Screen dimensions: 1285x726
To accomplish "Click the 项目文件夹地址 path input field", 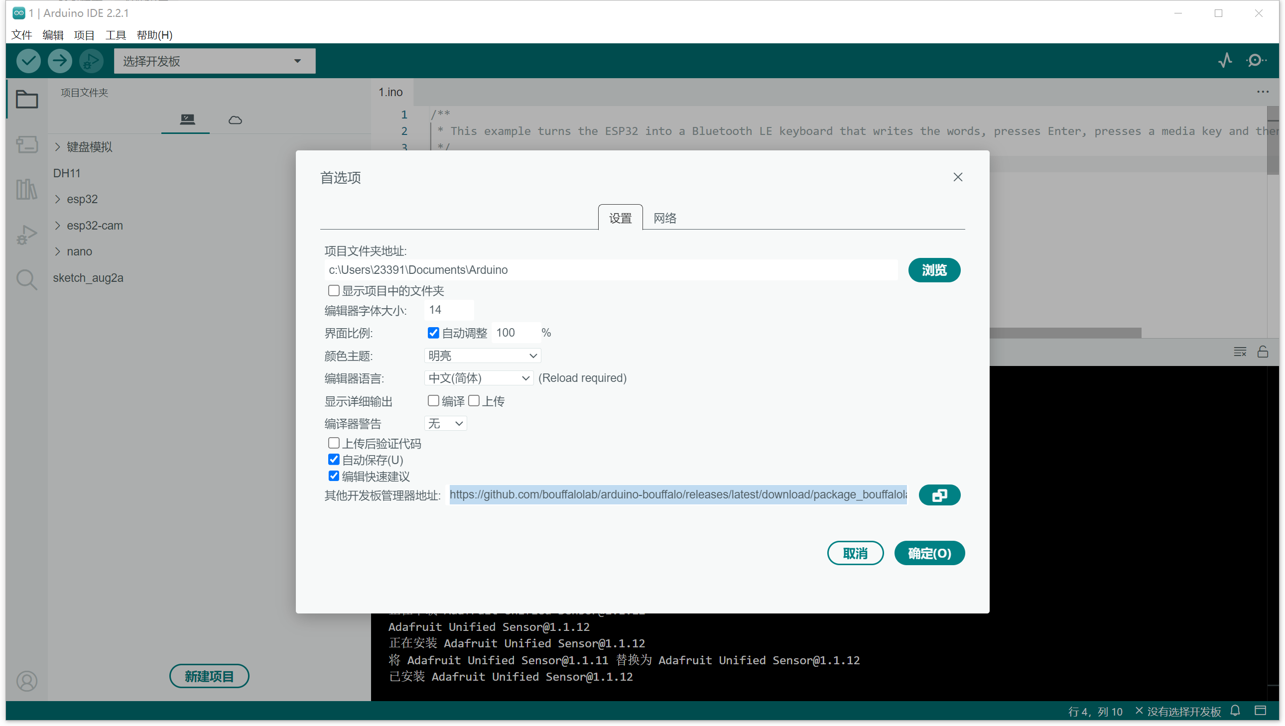I will 611,270.
